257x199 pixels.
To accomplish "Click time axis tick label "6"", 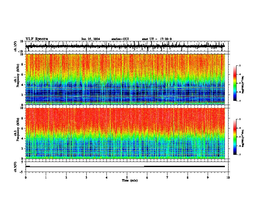I will tap(147, 178).
